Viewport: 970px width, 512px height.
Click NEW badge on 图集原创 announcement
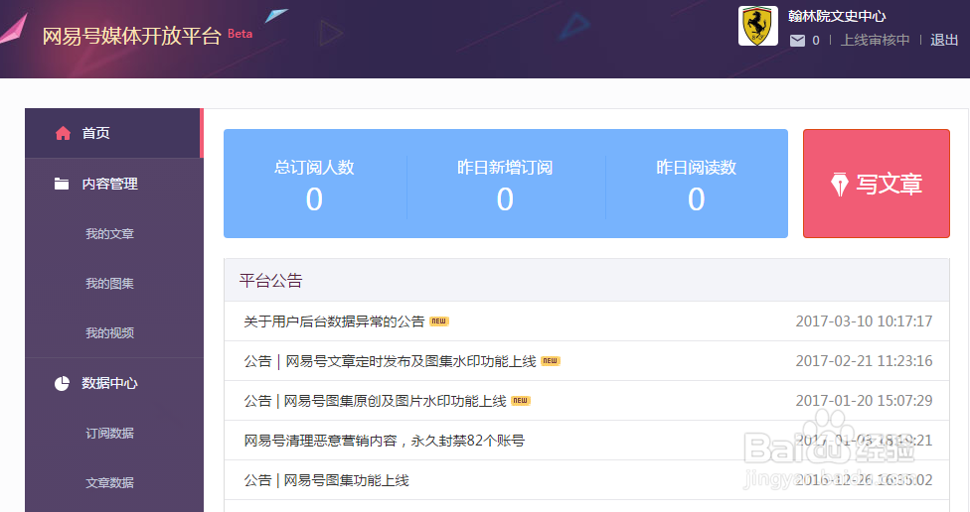[520, 400]
